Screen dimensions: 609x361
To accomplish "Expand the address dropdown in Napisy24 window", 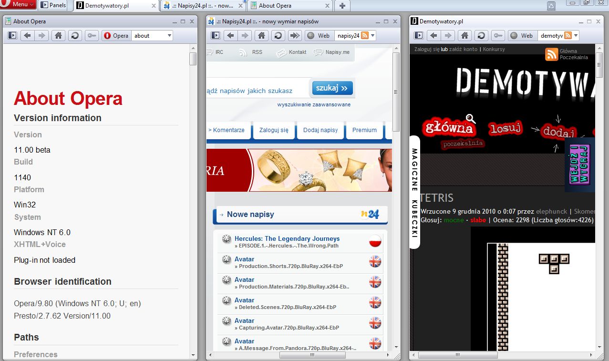I will tap(372, 35).
